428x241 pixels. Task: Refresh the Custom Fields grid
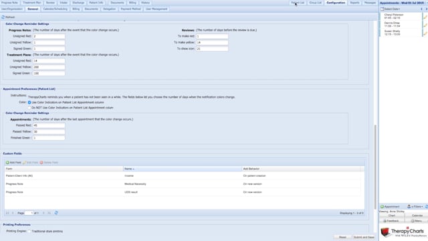click(x=56, y=213)
